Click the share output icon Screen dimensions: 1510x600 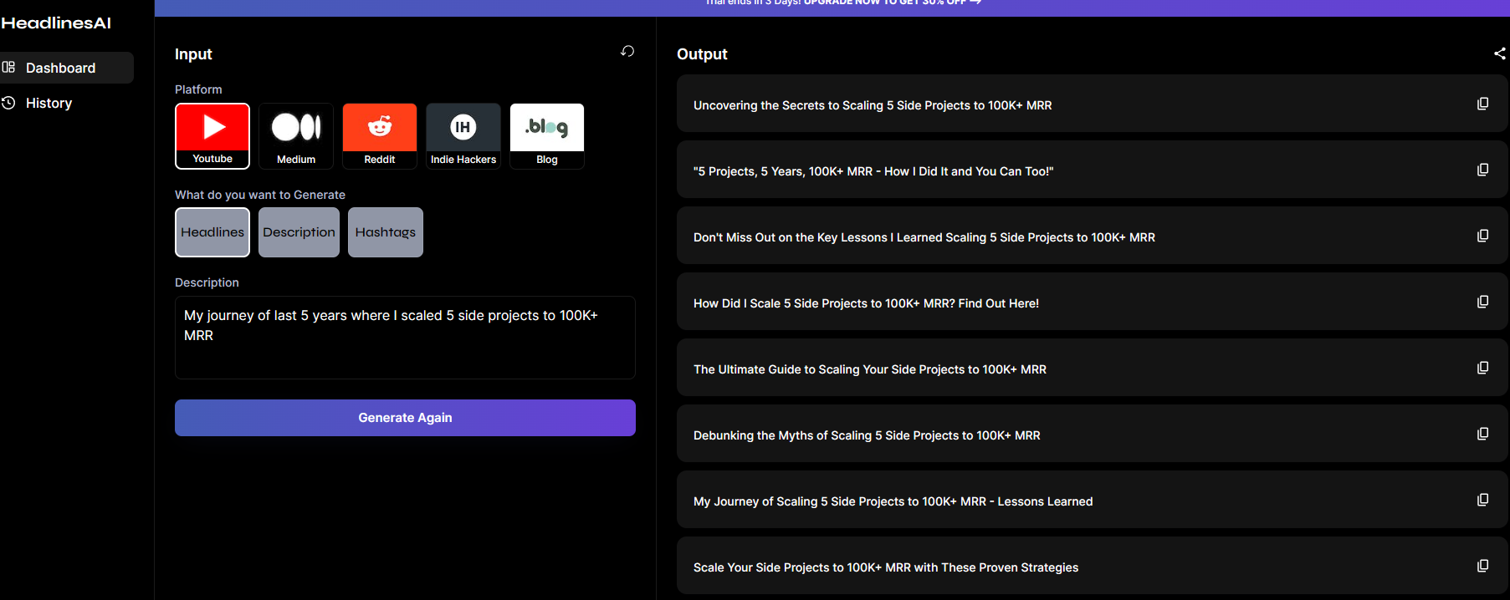[x=1499, y=53]
